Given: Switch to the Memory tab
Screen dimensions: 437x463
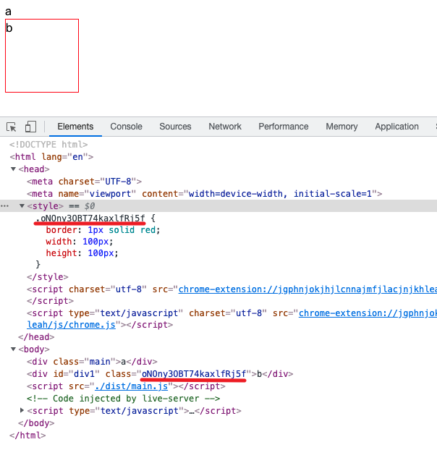Looking at the screenshot, I should (x=341, y=127).
